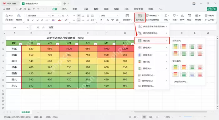This screenshot has width=219, height=120.
Task: Open filter dropdown on the 6月 header
Action: pyautogui.click(x=132, y=44)
